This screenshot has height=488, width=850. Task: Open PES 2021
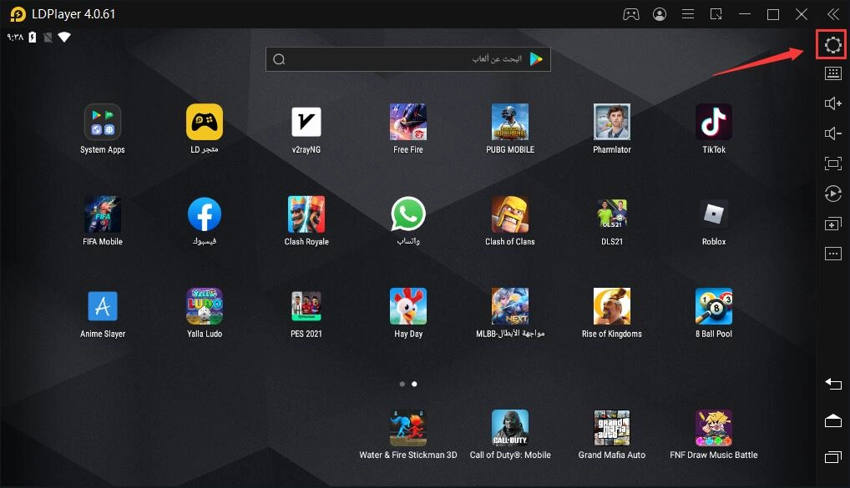pyautogui.click(x=306, y=306)
